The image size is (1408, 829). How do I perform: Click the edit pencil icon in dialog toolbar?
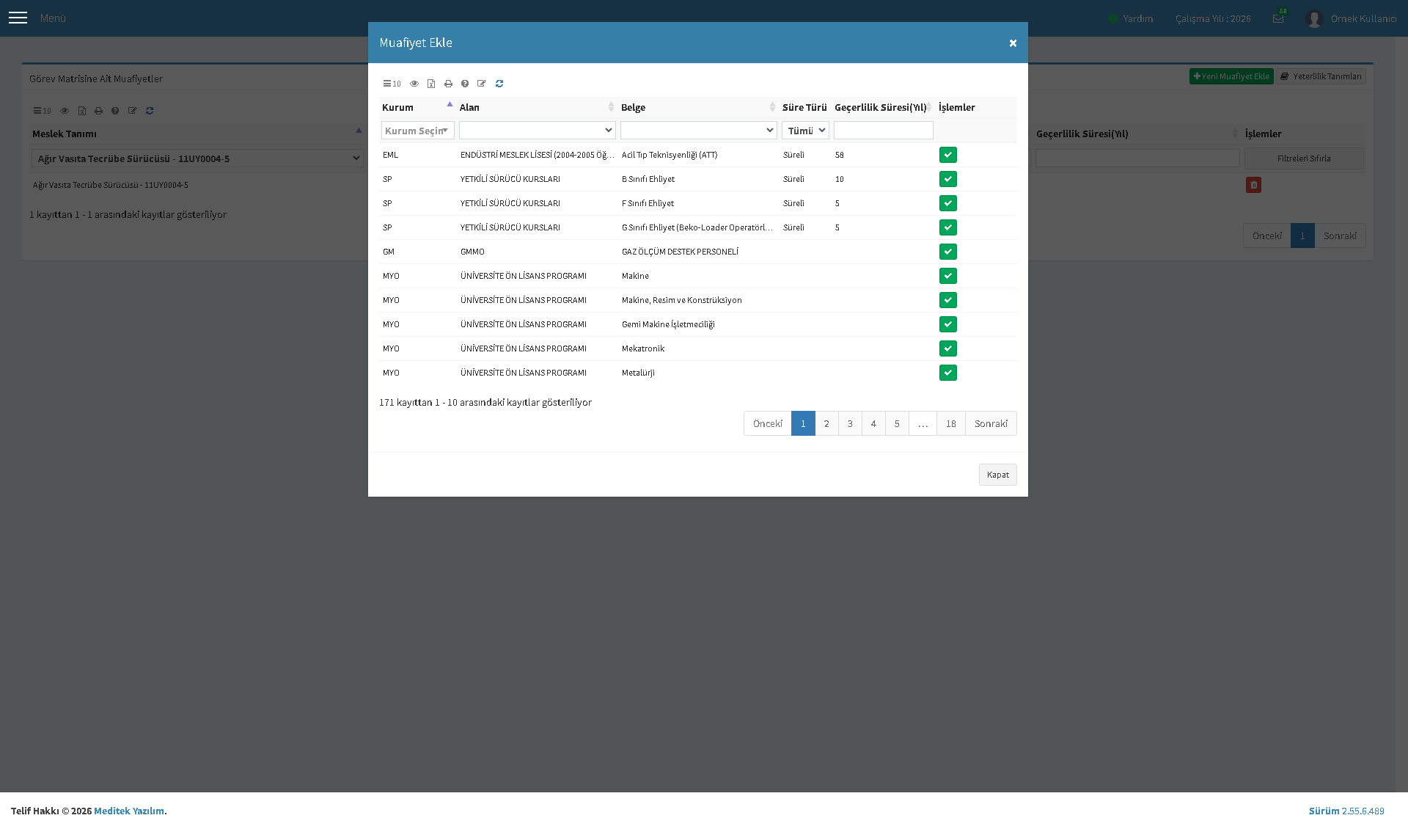482,84
